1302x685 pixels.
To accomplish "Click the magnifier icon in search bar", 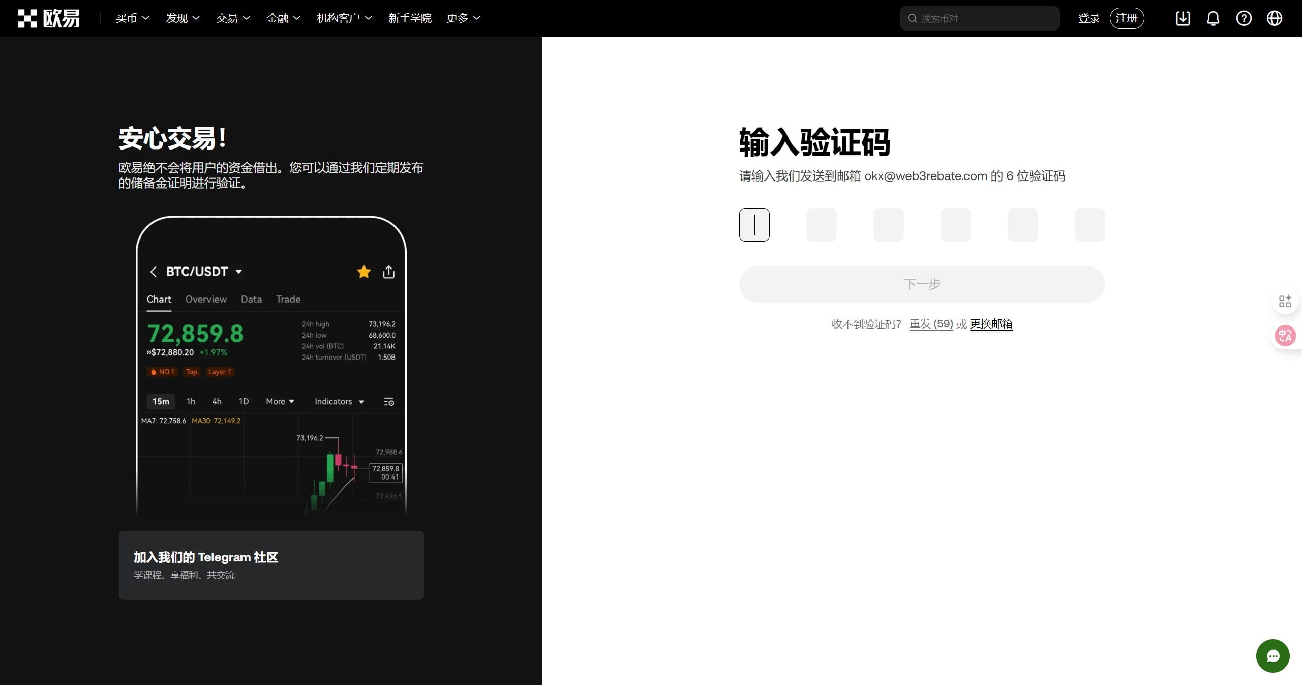I will click(913, 18).
